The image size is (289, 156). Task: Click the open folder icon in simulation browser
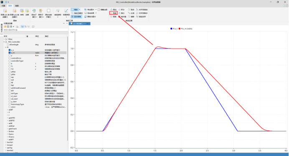5,27
